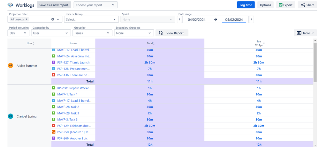Remove the All projects tag with its x
Screen dimensions: 319x147
tap(27, 19)
